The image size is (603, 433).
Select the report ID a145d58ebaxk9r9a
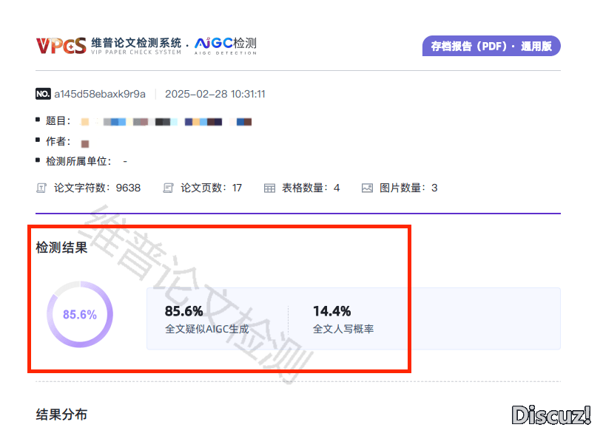[x=100, y=94]
